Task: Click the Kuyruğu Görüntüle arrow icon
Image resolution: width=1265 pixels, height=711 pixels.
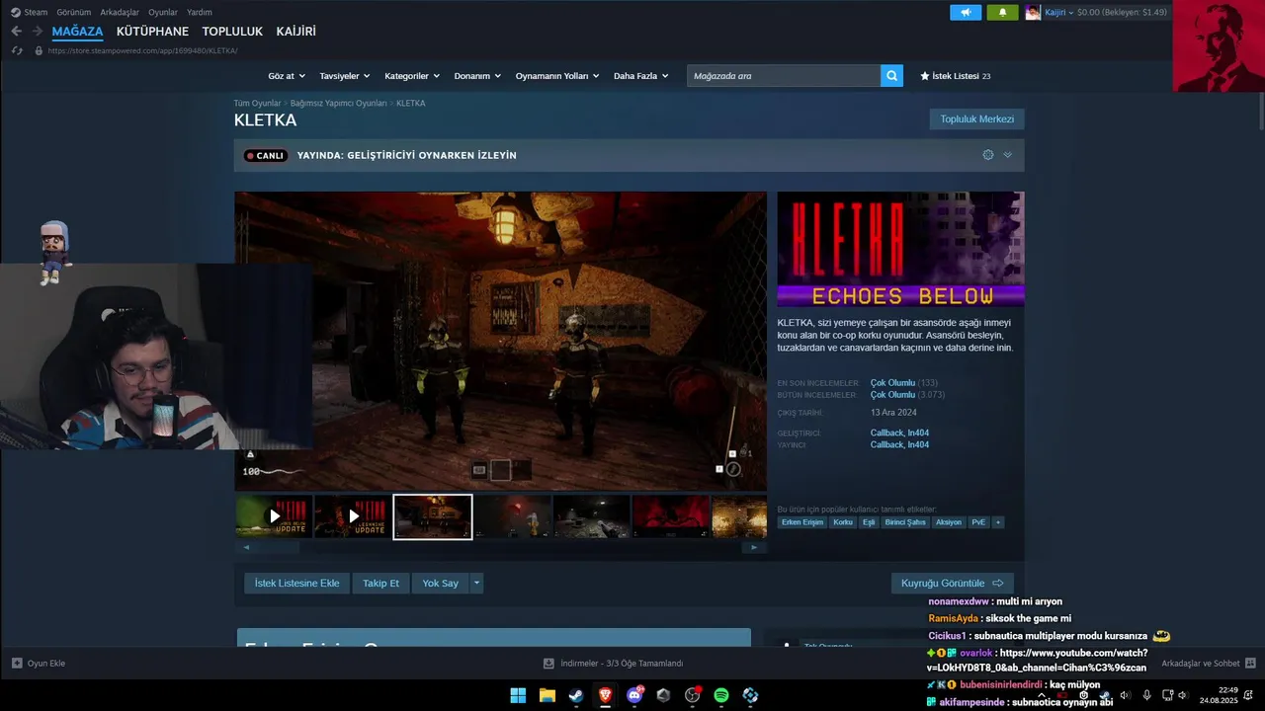Action: (x=998, y=584)
